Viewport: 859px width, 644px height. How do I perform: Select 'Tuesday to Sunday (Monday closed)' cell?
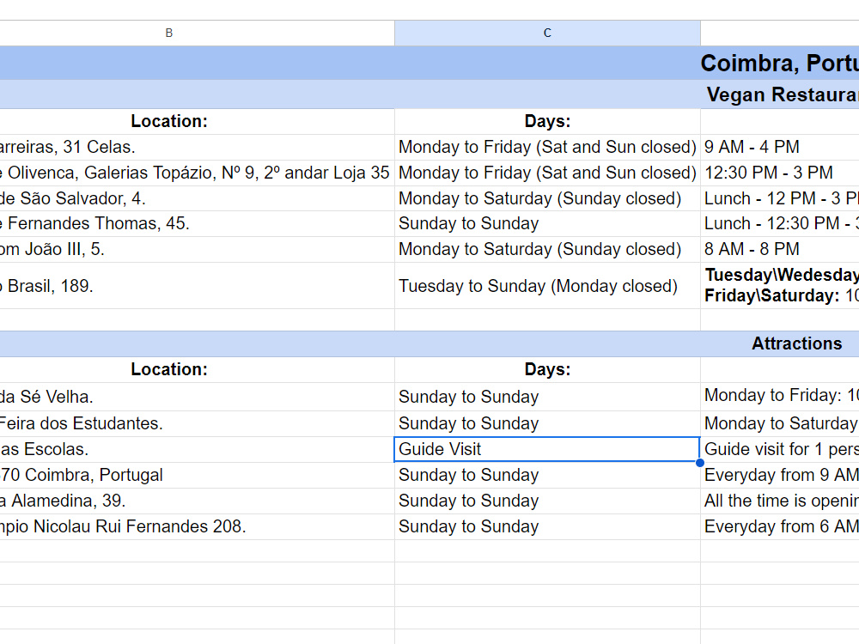point(547,285)
